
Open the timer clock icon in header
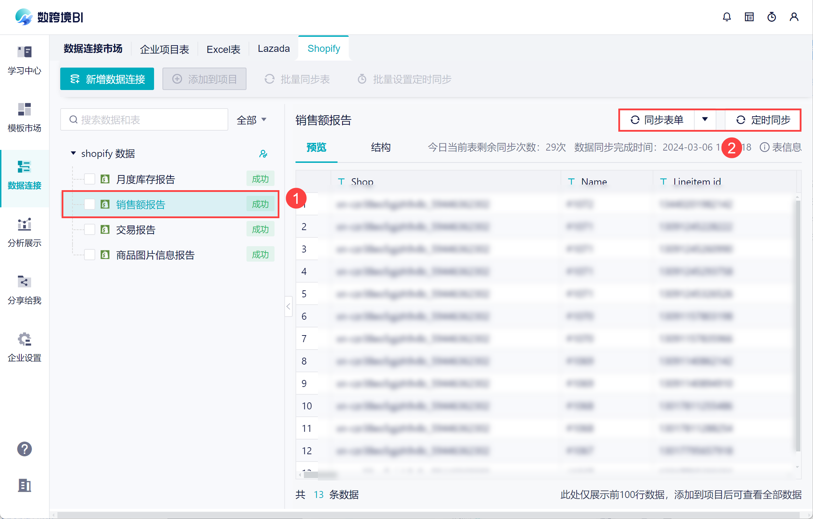(x=771, y=17)
